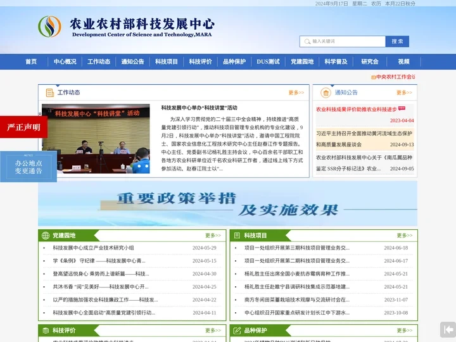The width and height of the screenshot is (456, 342).
Task: Open 登高望远悦身心 乘势而上谱新篇 article
Action: pos(101,274)
